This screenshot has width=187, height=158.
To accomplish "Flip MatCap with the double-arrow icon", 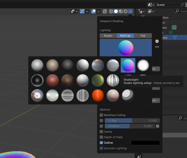I will pos(157,47).
